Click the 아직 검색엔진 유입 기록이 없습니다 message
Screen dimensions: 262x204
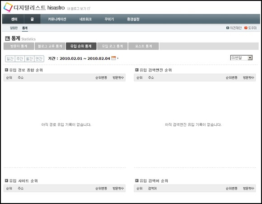193,124
